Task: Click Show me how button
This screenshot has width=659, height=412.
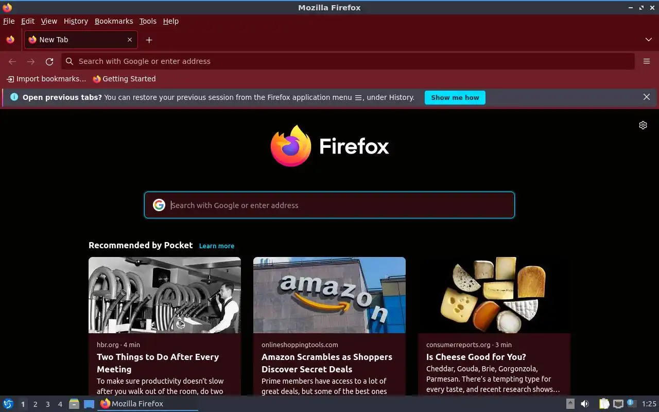Action: pyautogui.click(x=455, y=97)
